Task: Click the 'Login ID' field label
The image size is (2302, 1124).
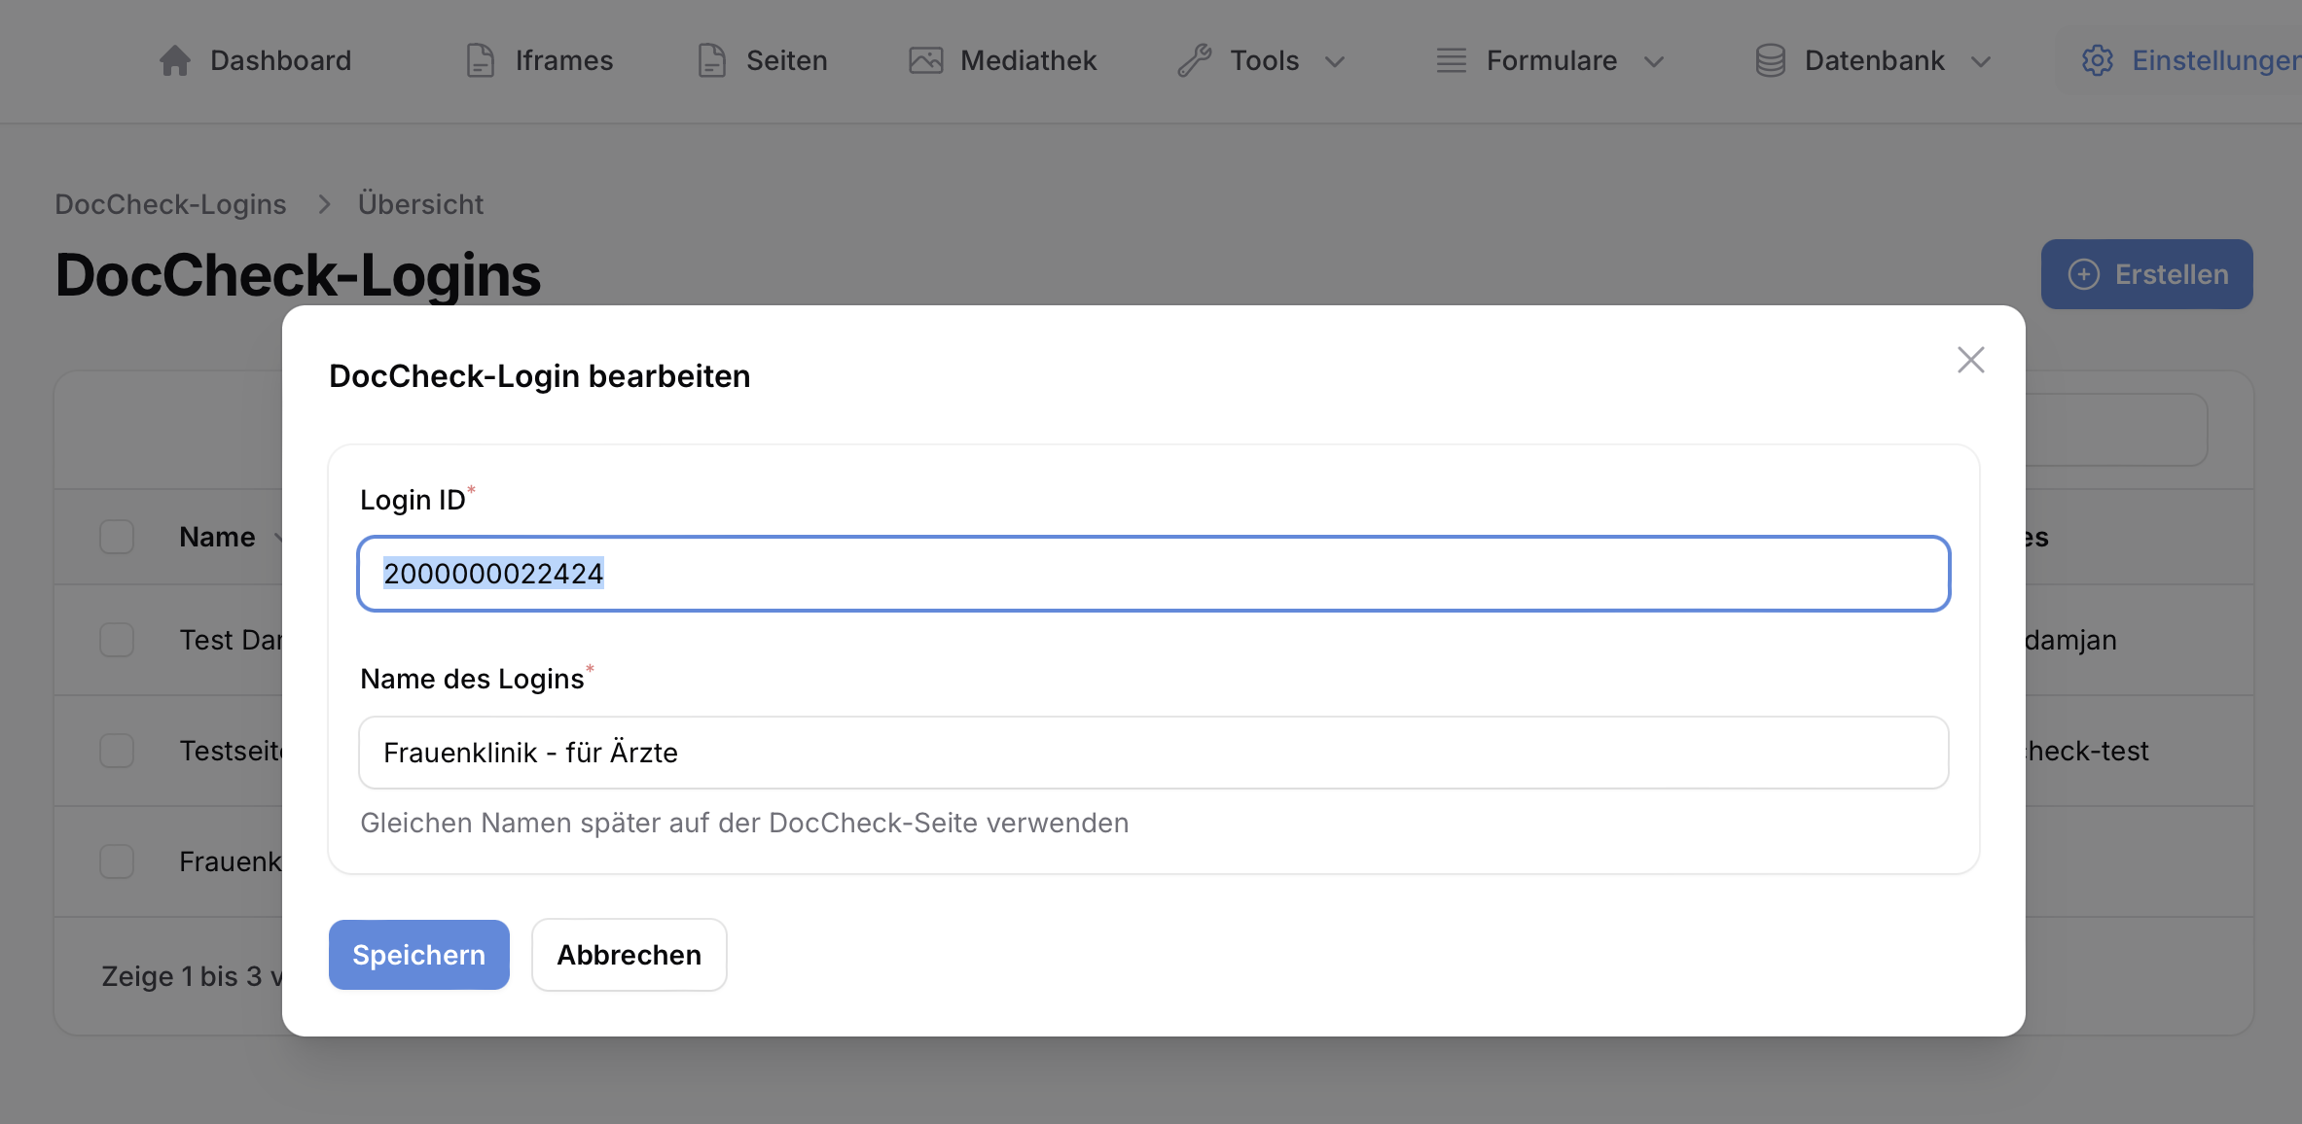Action: pos(413,500)
